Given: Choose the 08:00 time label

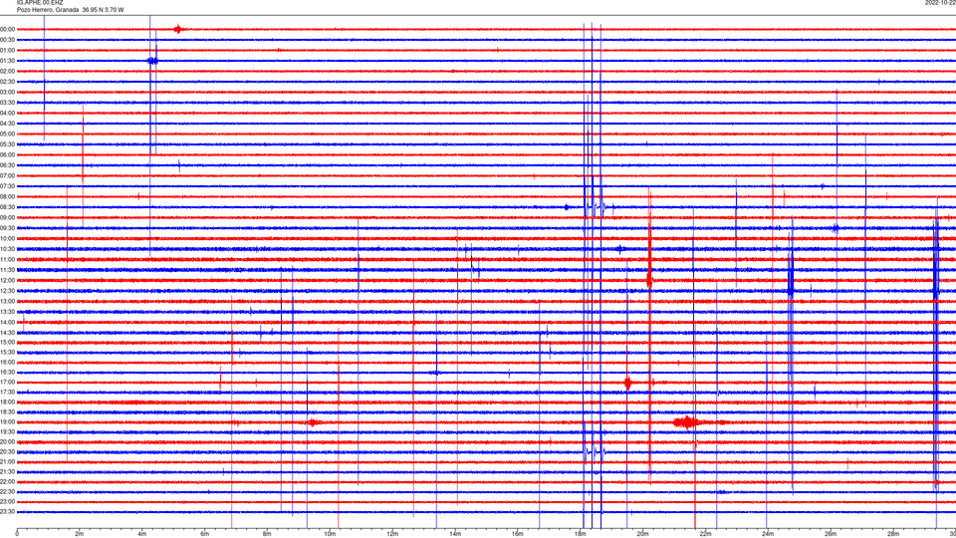Looking at the screenshot, I should click(x=8, y=196).
